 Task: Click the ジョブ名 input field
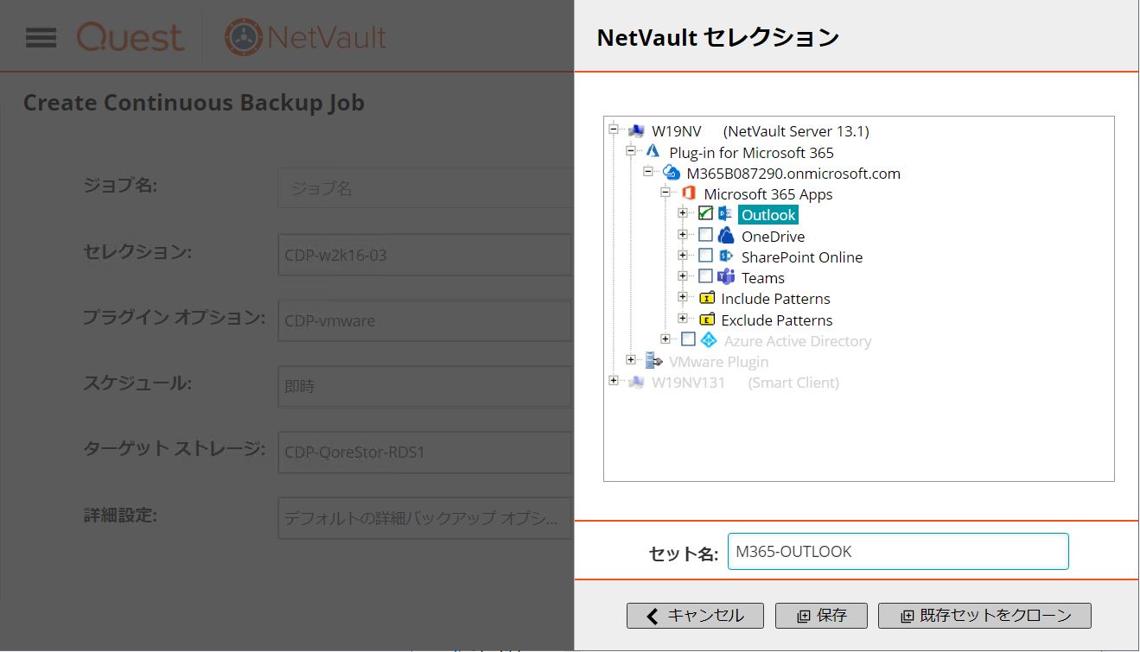click(x=426, y=187)
